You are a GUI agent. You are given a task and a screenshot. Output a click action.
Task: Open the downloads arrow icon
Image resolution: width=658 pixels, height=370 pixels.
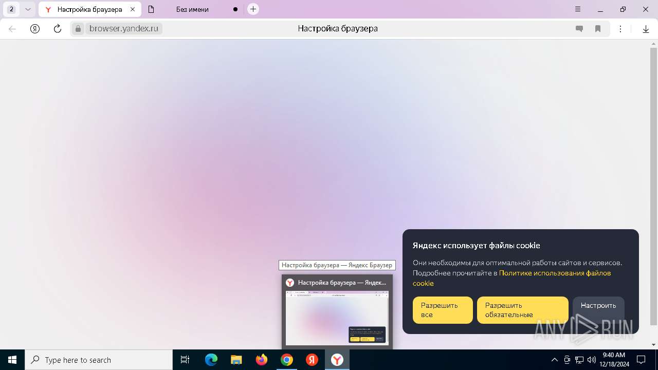pyautogui.click(x=646, y=29)
